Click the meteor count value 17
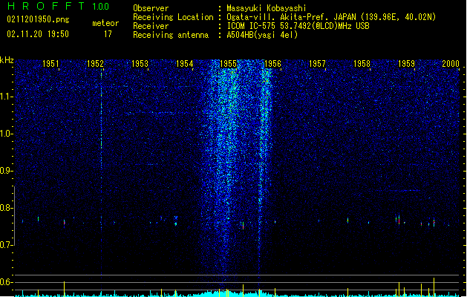Viewport: 467px width, 297px height. 108,34
